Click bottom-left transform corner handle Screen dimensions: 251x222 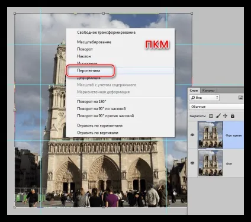tap(15, 207)
